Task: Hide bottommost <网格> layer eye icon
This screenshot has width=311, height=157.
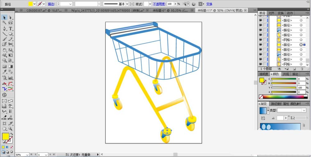Action: 260,64
